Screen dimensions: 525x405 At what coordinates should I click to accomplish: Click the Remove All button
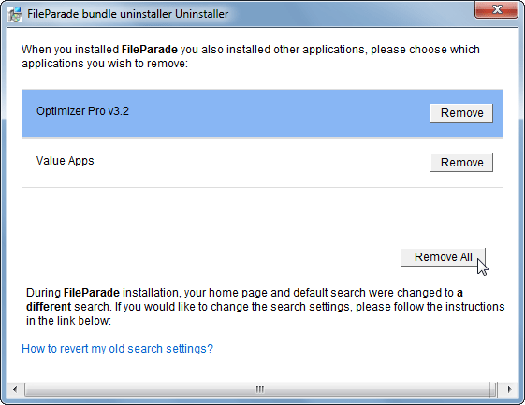443,257
